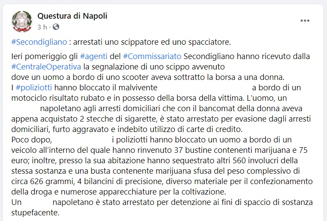Click the #poliziotti hashtag

(33, 88)
